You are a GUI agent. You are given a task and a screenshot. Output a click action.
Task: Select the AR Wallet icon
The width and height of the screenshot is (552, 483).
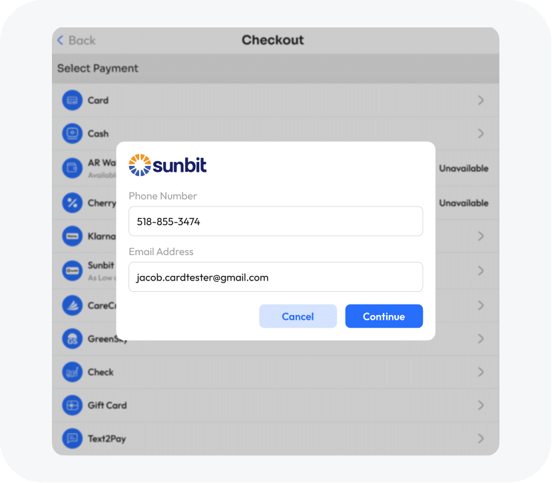click(71, 168)
